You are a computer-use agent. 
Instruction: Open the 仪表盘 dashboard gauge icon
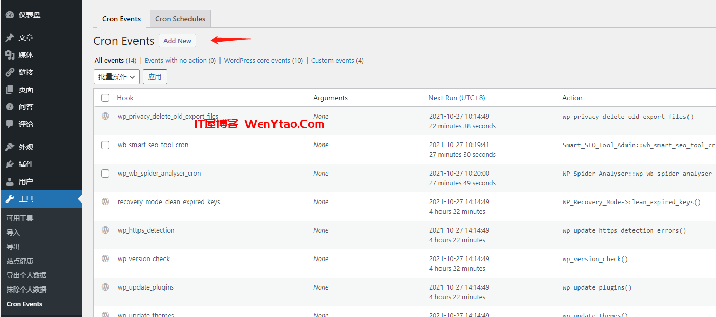click(x=10, y=15)
